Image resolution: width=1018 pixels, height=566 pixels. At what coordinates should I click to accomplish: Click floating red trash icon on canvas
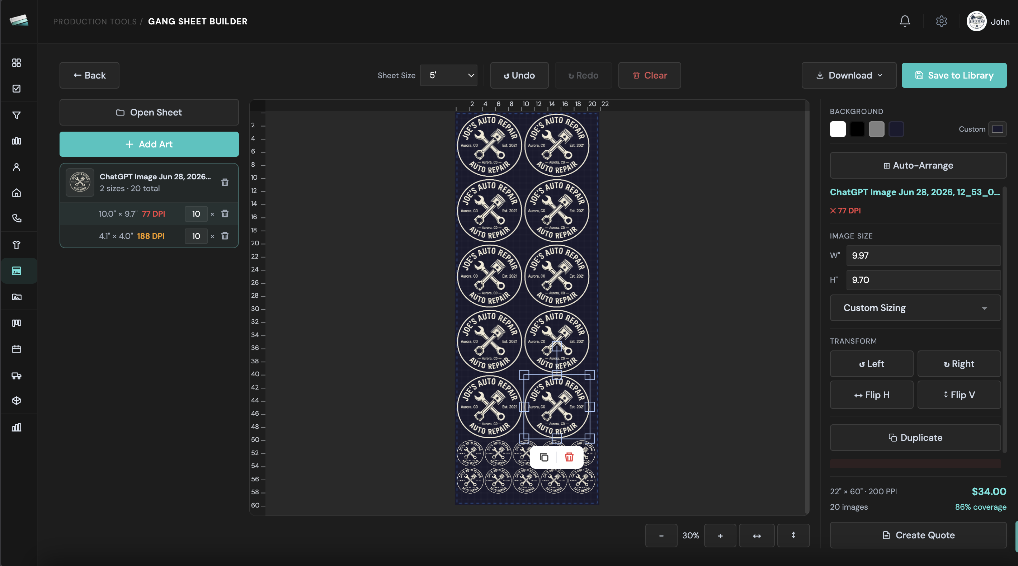(x=569, y=457)
